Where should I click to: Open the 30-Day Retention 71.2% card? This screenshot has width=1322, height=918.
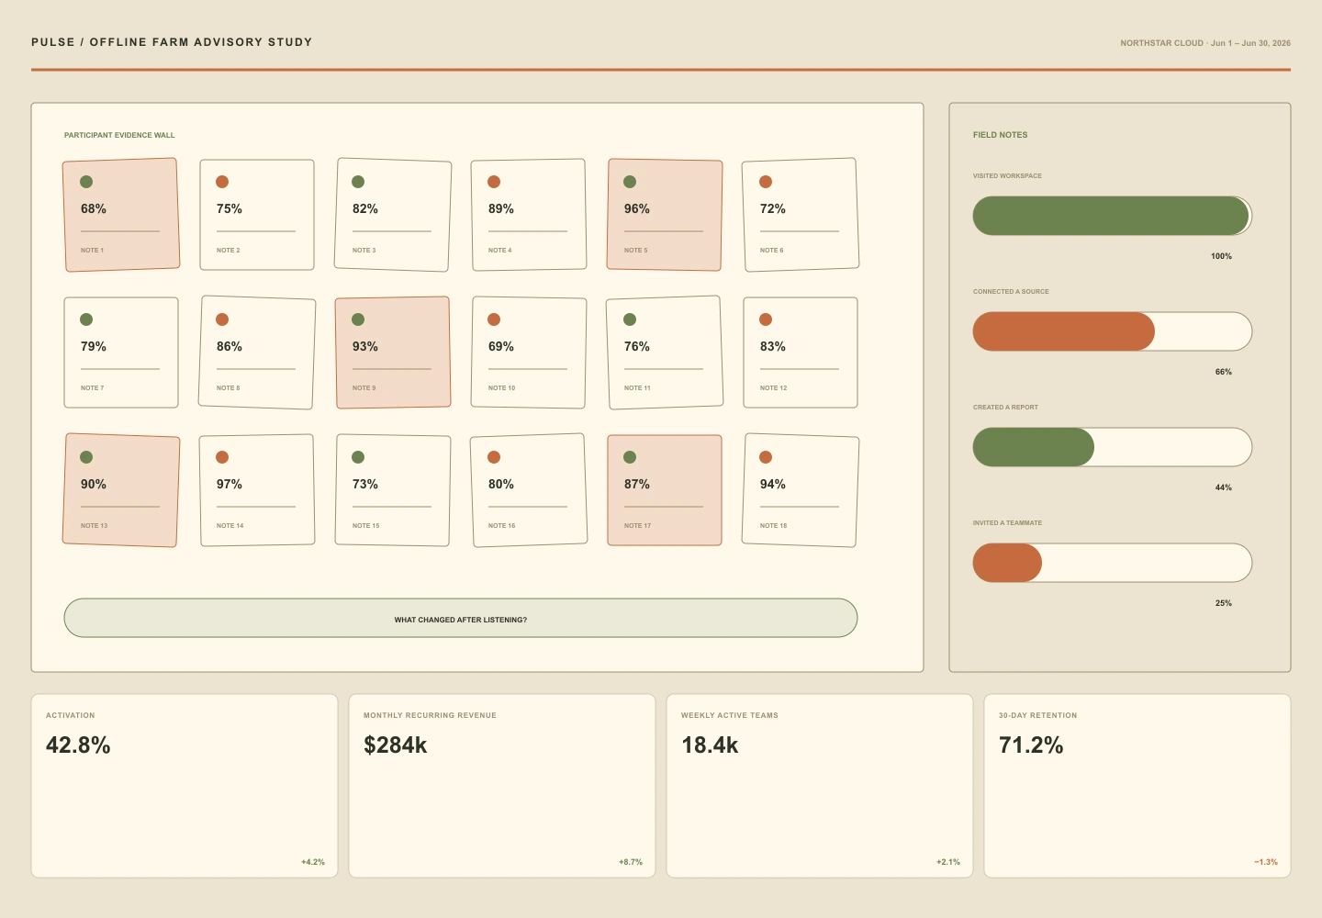coord(1137,786)
